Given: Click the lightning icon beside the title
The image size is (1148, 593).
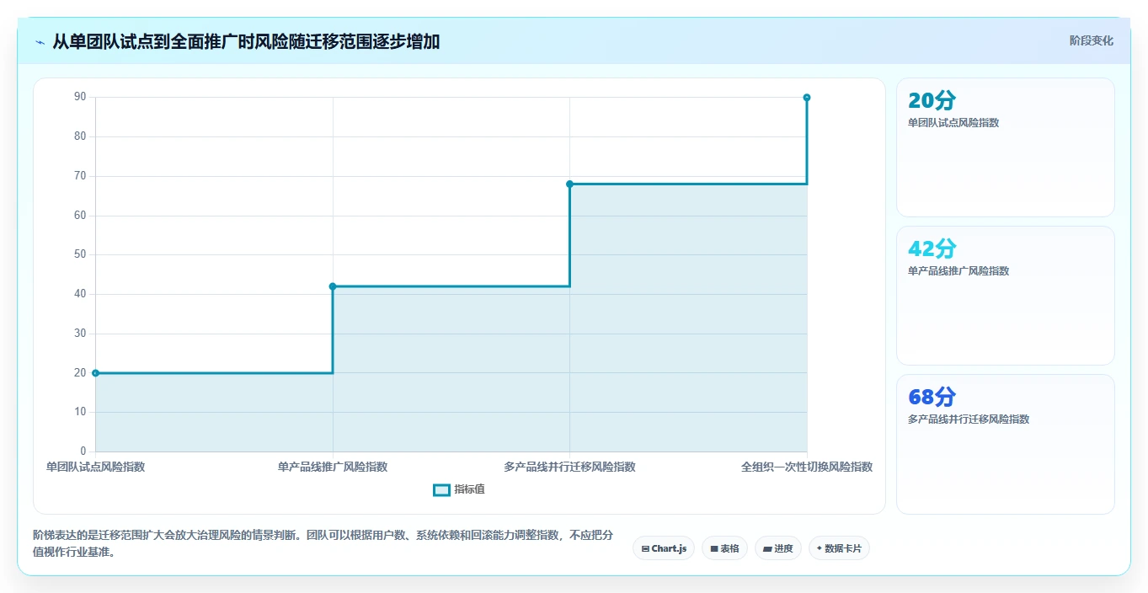Looking at the screenshot, I should [40, 42].
